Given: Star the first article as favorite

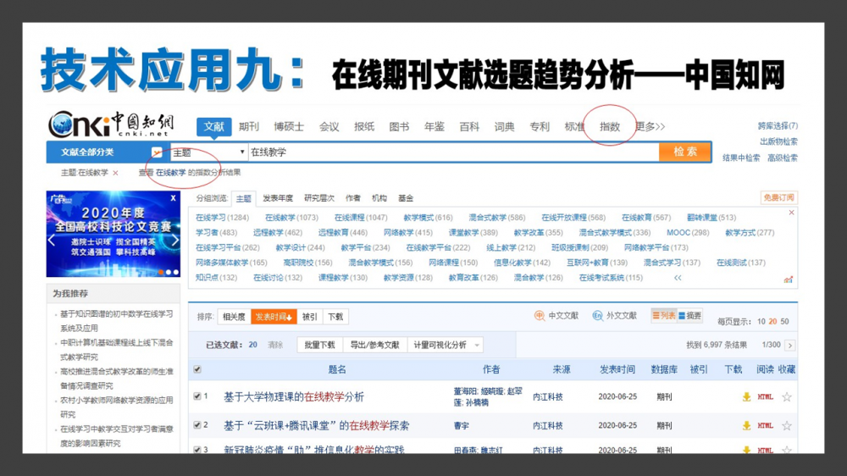Looking at the screenshot, I should pyautogui.click(x=787, y=396).
